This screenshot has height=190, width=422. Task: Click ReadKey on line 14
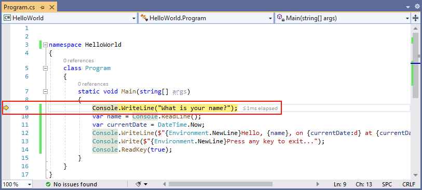134,150
